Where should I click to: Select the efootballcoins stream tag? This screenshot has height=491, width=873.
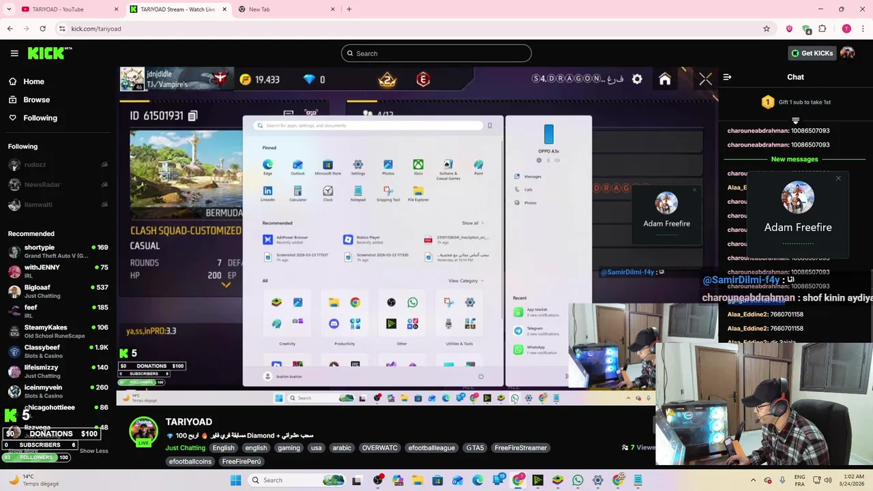[x=190, y=462]
